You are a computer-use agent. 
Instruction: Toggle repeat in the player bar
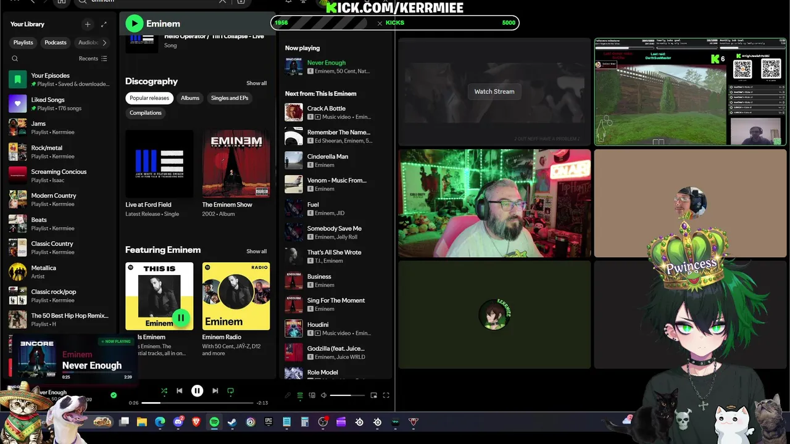pos(231,390)
